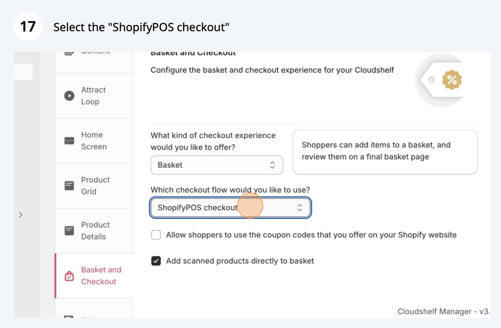Expand the collapsed left panel chevron
The width and height of the screenshot is (501, 328).
[x=21, y=215]
